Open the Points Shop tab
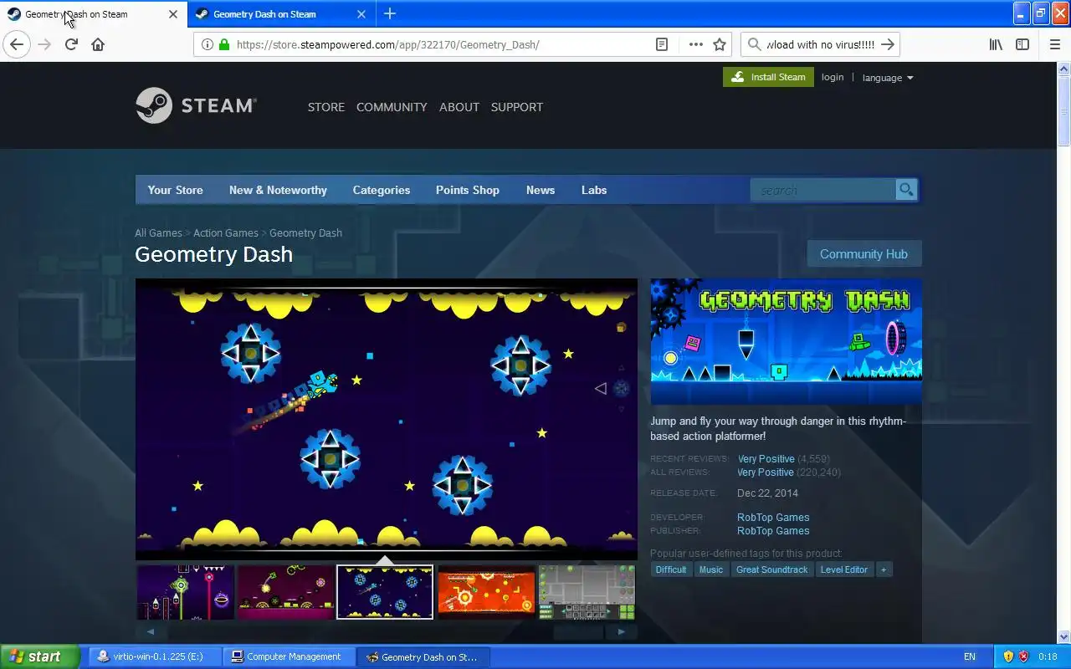This screenshot has height=669, width=1071. tap(468, 190)
